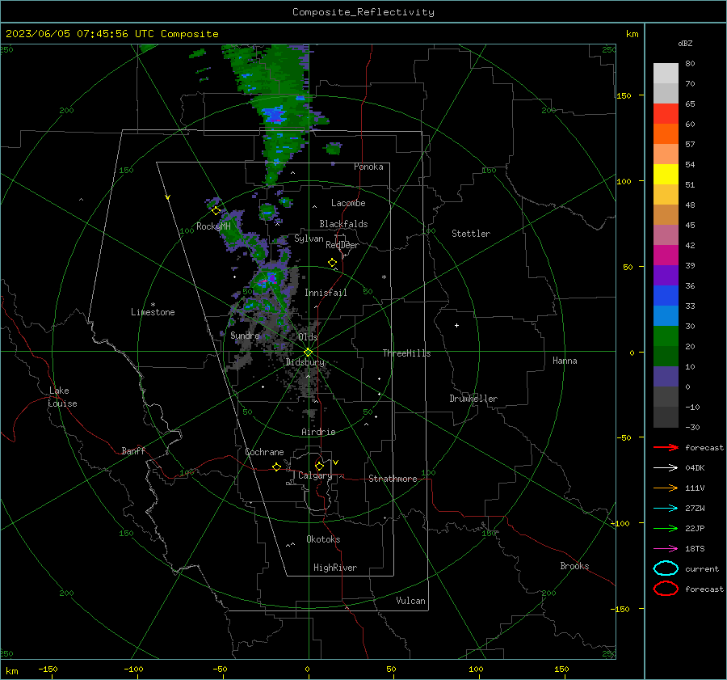Click the Stettler city label
The width and height of the screenshot is (727, 680).
471,234
